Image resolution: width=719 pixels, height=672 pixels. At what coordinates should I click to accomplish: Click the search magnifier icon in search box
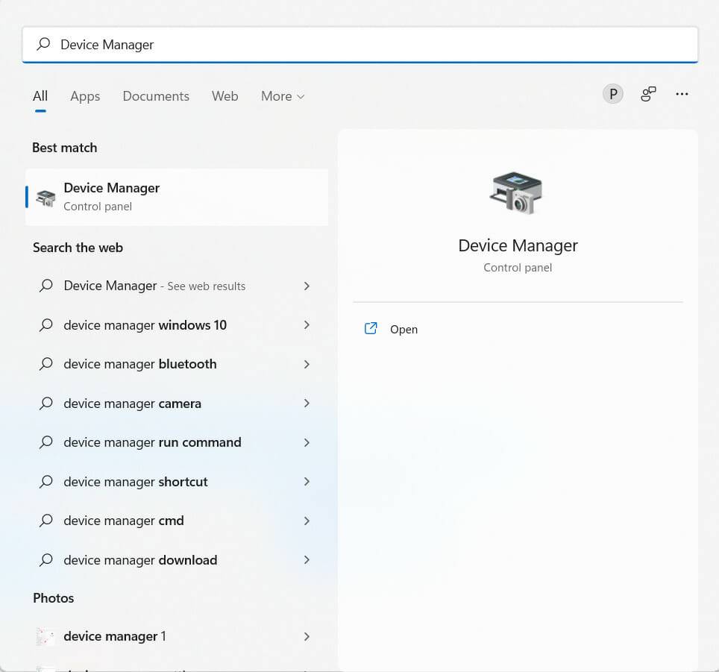click(x=44, y=45)
